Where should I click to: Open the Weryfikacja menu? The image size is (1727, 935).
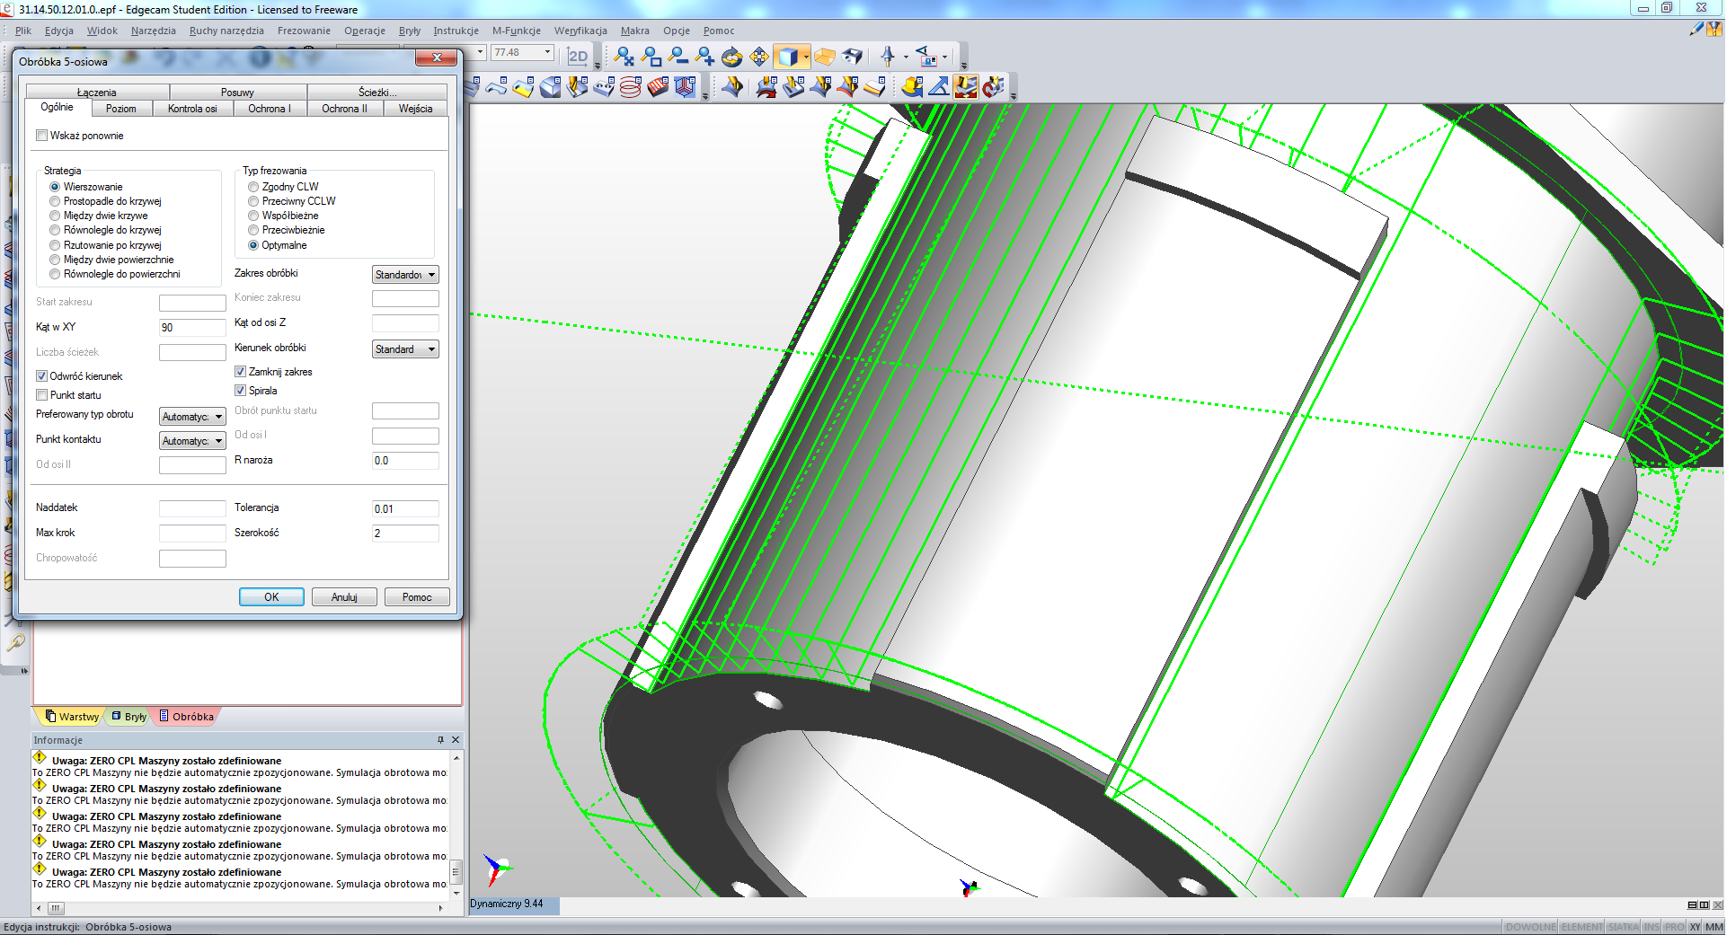click(580, 31)
